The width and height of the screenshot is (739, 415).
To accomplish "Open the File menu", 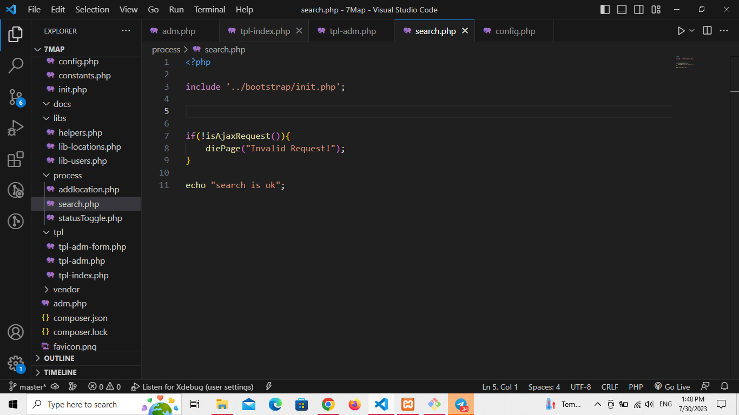I will (x=34, y=10).
